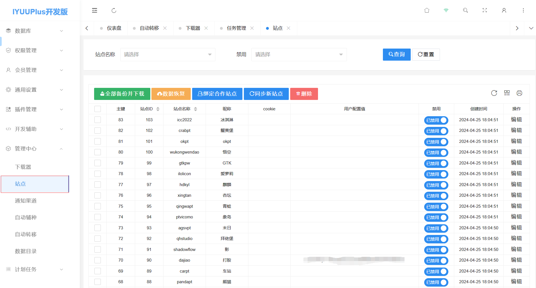Click the blue 查询 search button
Viewport: 536px width, 288px height.
click(x=397, y=54)
